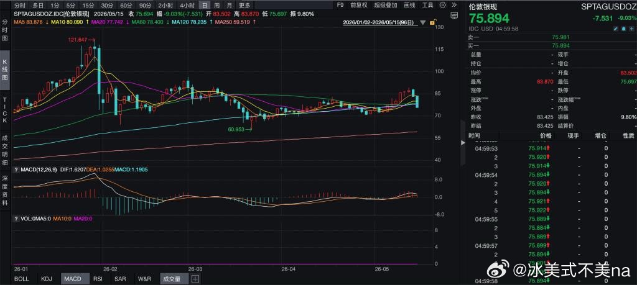The height and width of the screenshot is (285, 637).
Task: Click the MA120 78.235 legend label
Action: click(x=189, y=22)
